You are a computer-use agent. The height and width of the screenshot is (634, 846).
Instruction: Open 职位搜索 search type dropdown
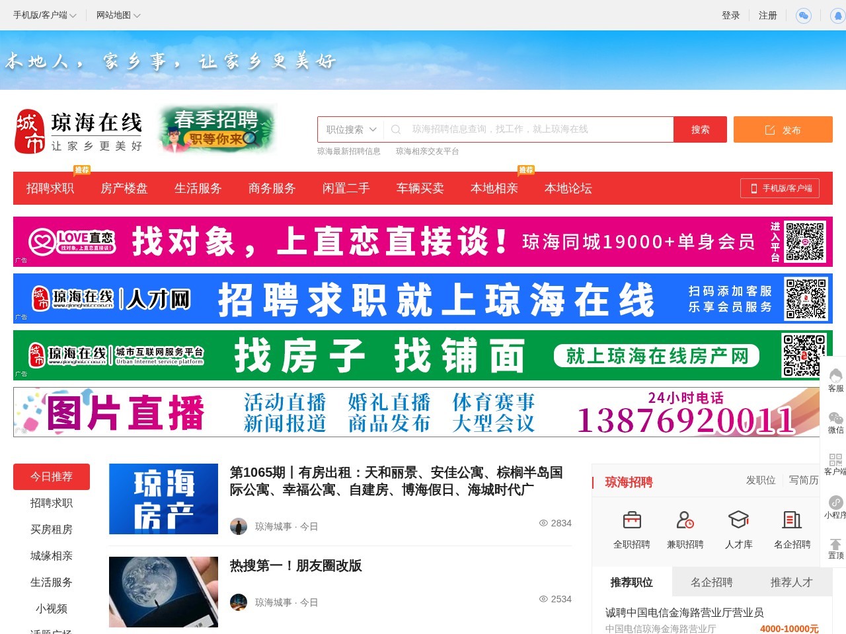(x=351, y=129)
